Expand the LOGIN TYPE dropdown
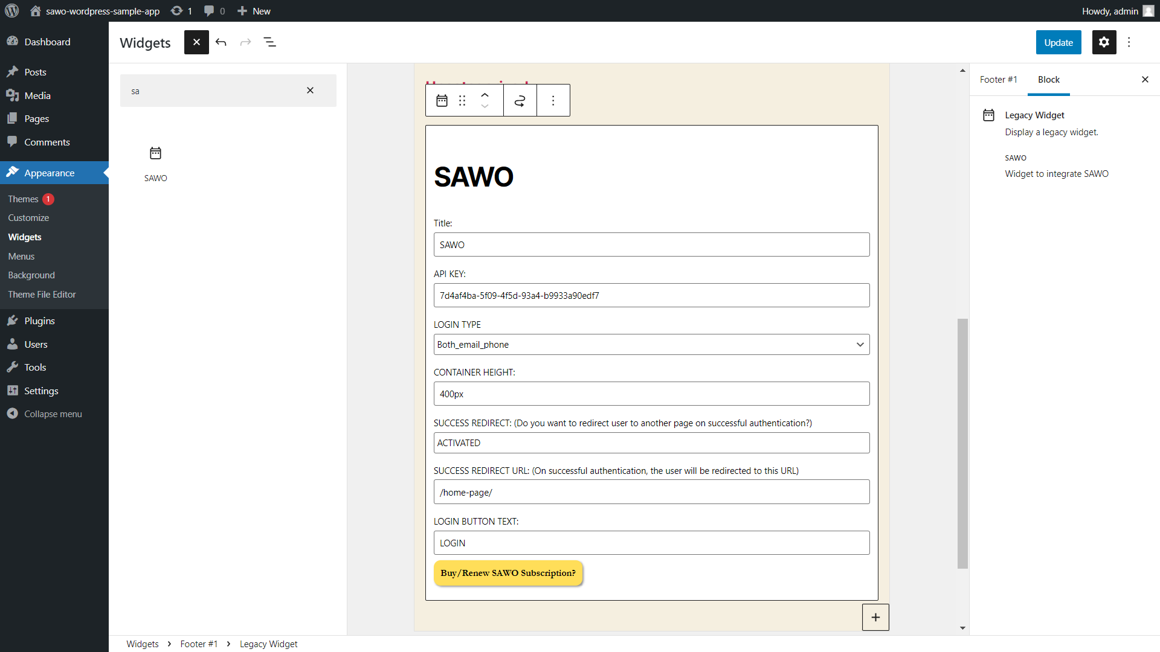The image size is (1160, 652). click(651, 345)
